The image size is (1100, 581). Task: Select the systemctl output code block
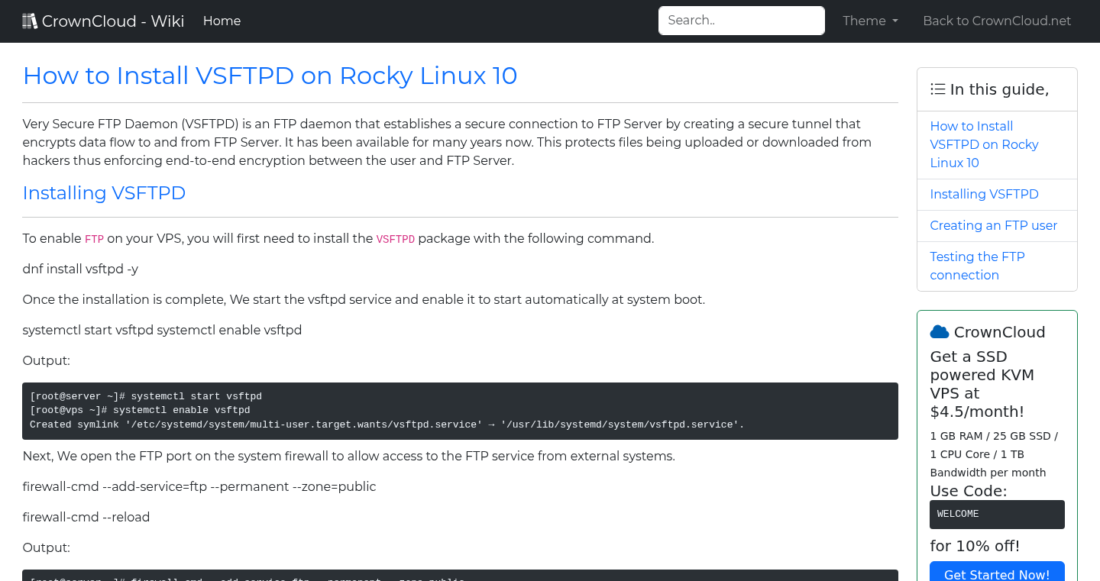pyautogui.click(x=458, y=411)
